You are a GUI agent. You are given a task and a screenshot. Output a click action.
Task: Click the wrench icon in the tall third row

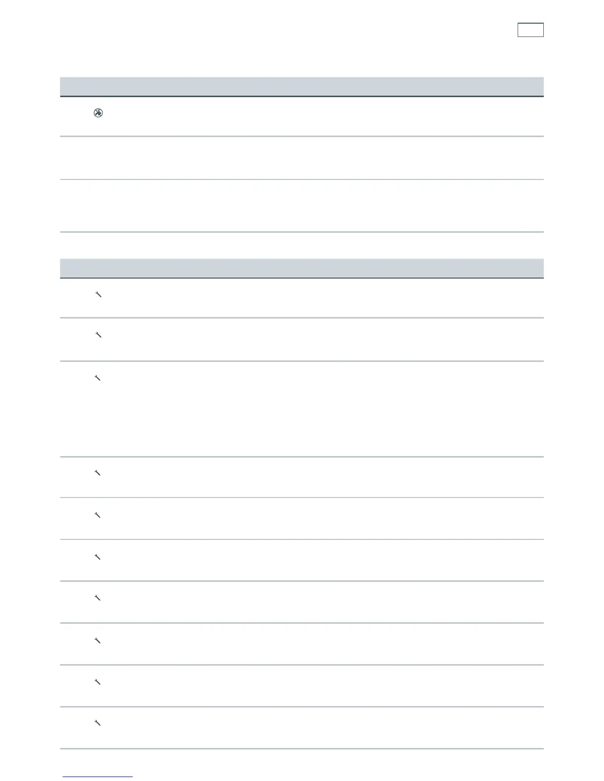tap(98, 378)
